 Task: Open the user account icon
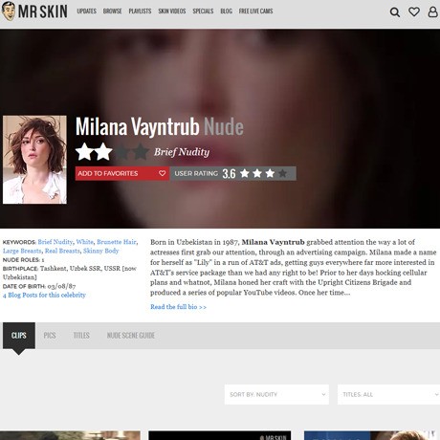[432, 11]
